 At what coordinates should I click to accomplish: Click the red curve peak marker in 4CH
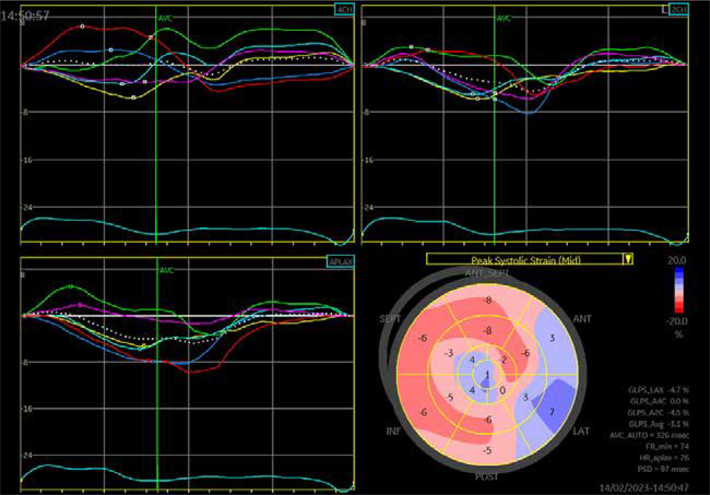pyautogui.click(x=82, y=26)
